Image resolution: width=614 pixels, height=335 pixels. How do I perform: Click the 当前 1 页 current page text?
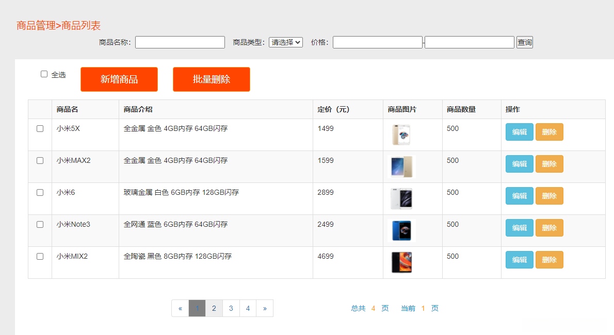pos(419,308)
